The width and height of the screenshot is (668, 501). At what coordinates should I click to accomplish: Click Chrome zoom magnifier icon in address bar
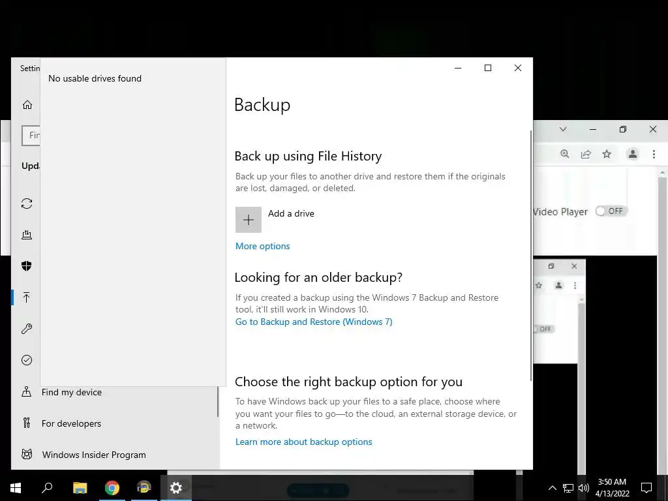pyautogui.click(x=564, y=154)
